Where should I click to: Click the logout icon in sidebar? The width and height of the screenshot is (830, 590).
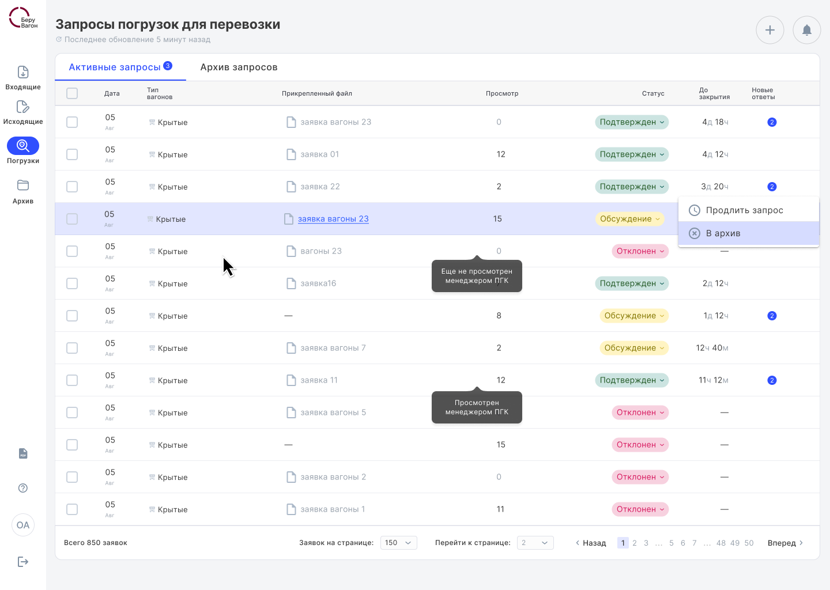(x=23, y=562)
